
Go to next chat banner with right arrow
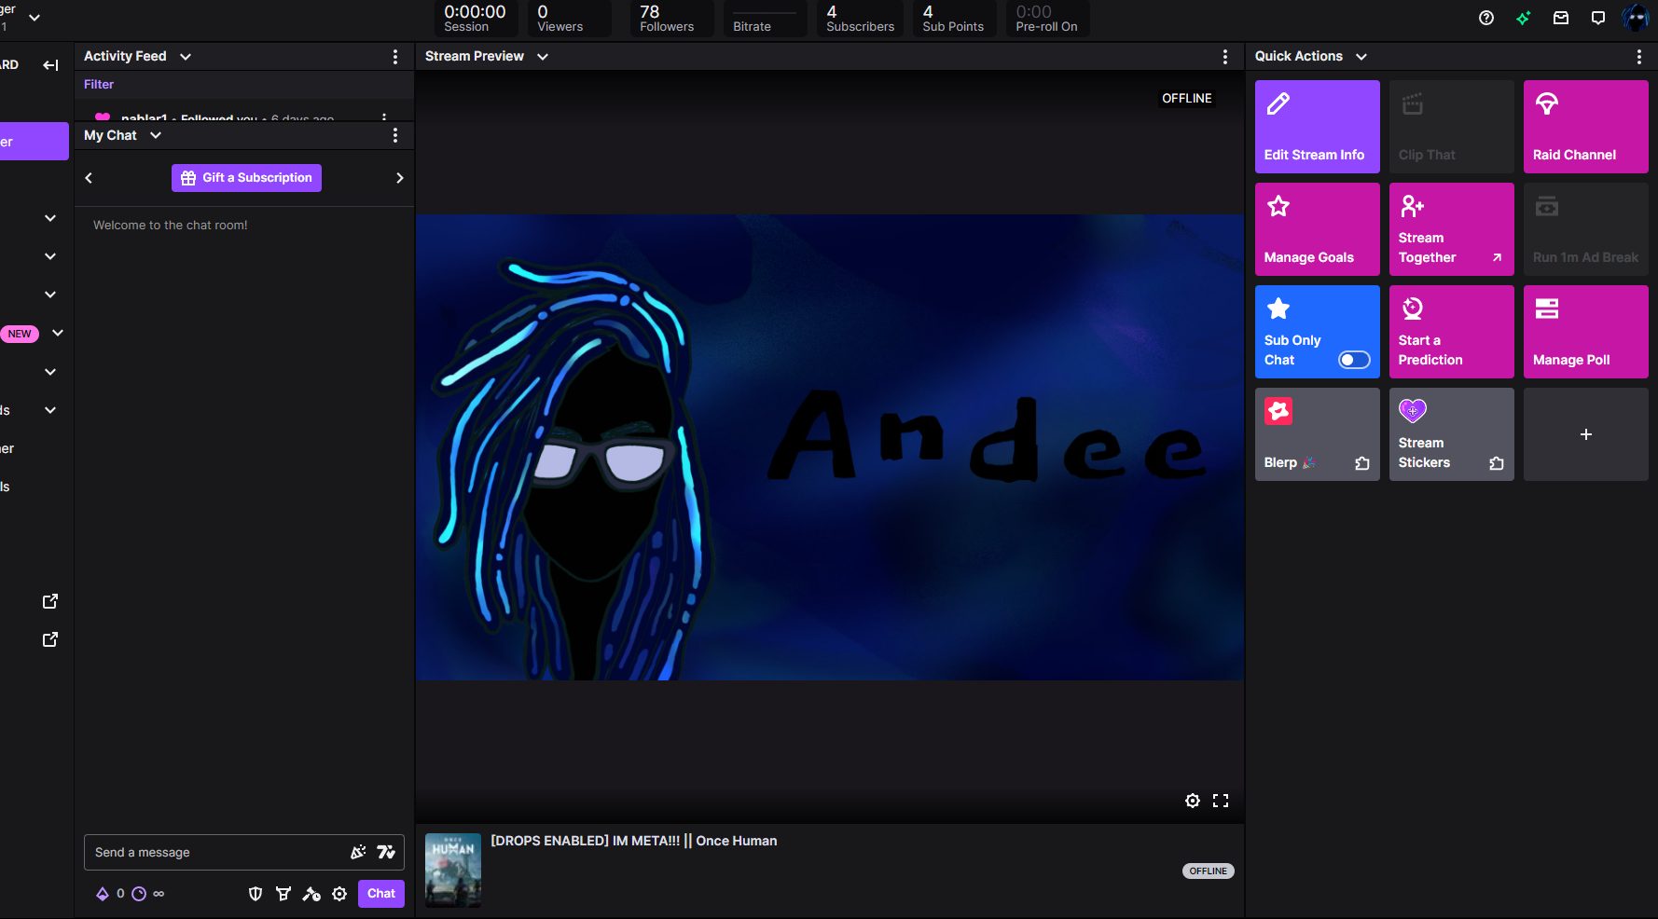[400, 178]
